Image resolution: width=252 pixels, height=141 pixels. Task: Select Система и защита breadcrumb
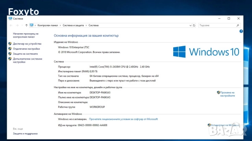tap(73, 25)
